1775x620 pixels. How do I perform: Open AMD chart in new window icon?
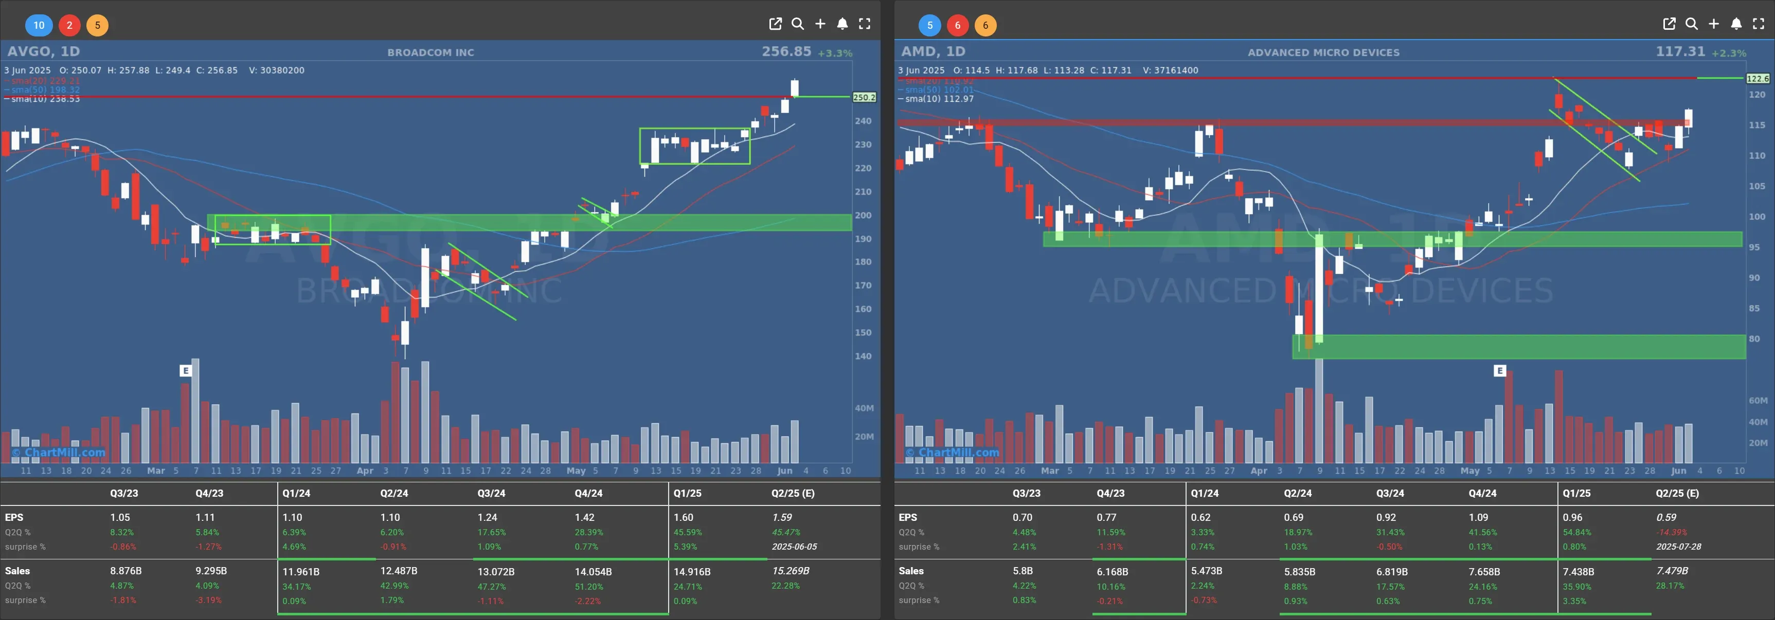pos(1669,24)
